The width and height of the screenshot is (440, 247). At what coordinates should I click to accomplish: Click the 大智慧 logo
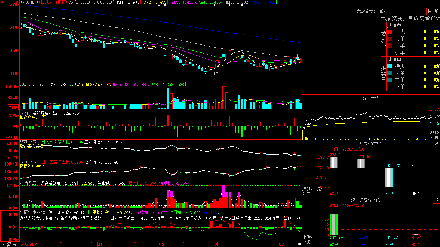coord(9,244)
